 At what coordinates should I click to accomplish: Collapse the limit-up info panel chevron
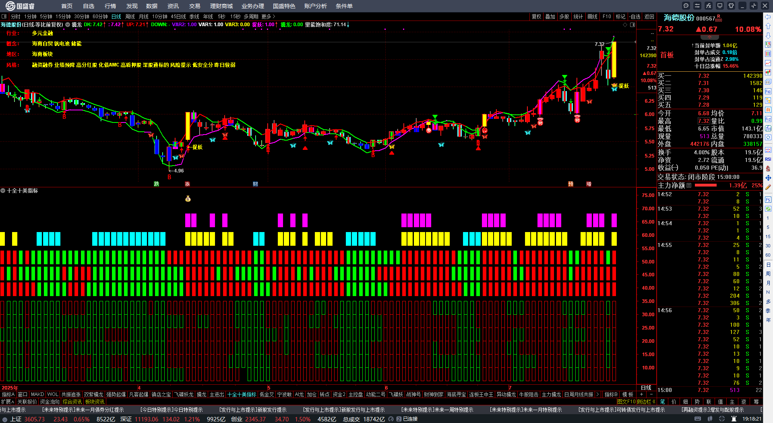tap(710, 37)
